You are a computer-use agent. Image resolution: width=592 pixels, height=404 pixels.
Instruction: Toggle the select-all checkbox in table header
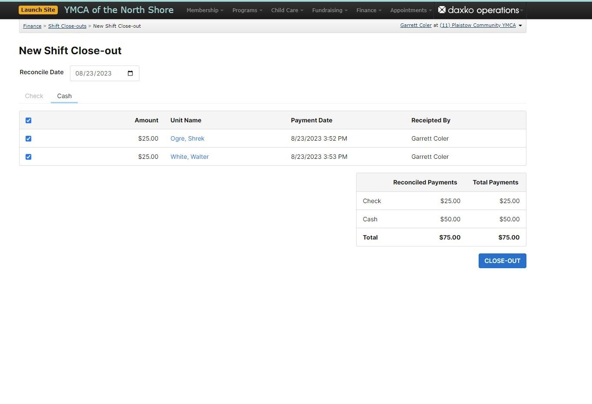pos(29,121)
